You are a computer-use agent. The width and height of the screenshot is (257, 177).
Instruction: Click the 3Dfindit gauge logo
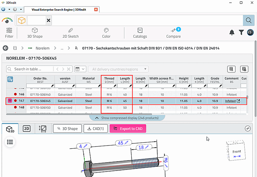(x=7, y=20)
